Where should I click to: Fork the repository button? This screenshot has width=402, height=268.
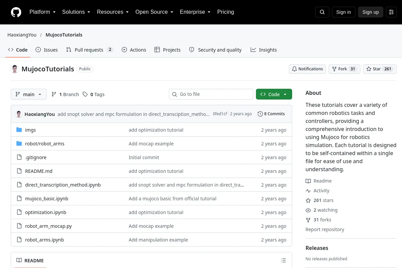tap(344, 69)
